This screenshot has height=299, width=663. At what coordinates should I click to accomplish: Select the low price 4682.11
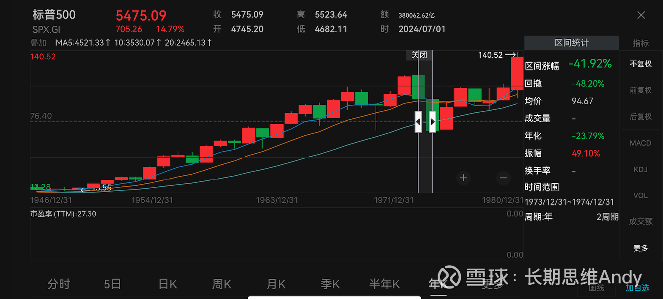331,29
